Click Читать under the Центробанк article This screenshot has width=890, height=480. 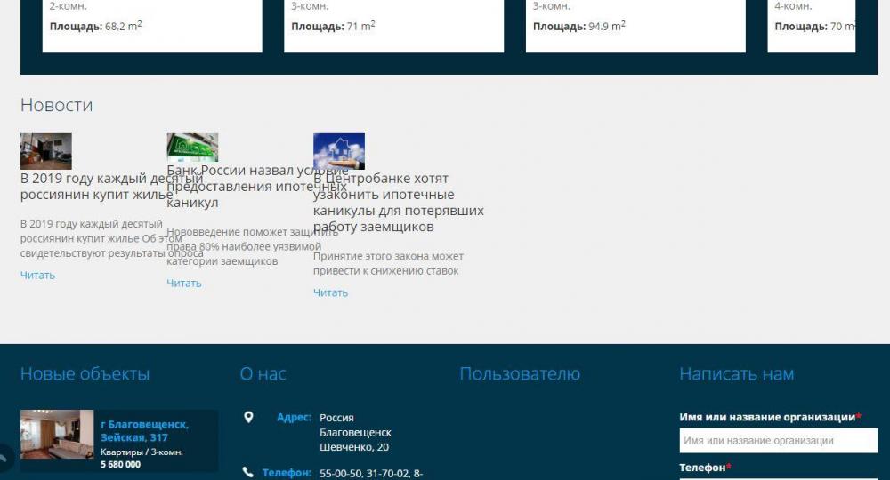(330, 293)
